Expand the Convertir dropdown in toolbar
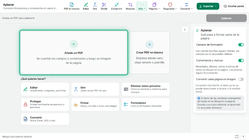The image size is (249, 140). click(x=186, y=6)
